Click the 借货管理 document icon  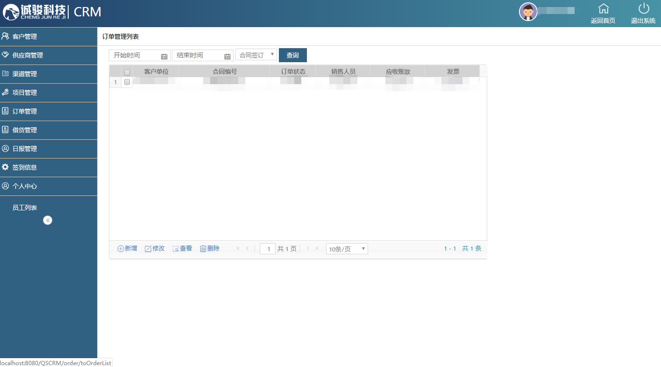6,130
